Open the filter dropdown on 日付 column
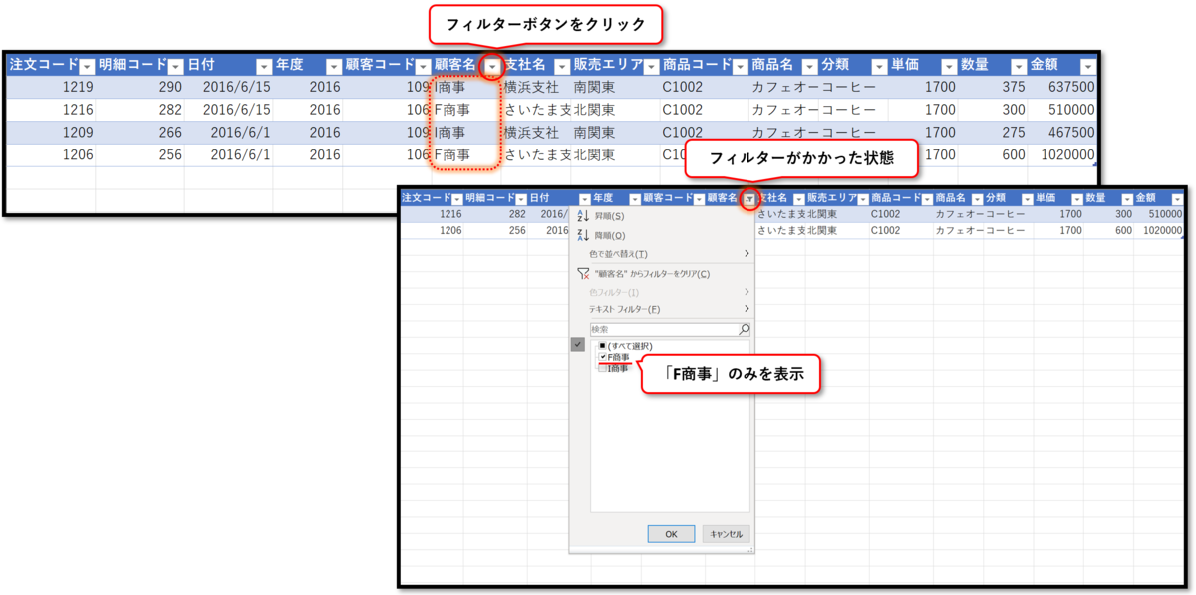 click(265, 66)
